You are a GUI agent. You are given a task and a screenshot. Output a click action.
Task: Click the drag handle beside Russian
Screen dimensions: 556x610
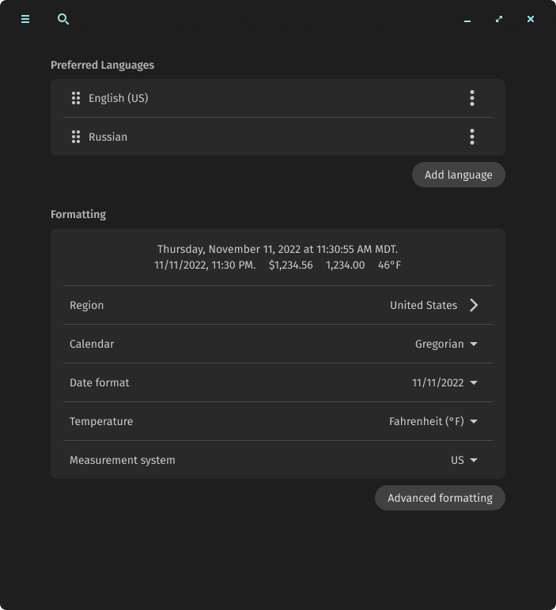coord(76,137)
